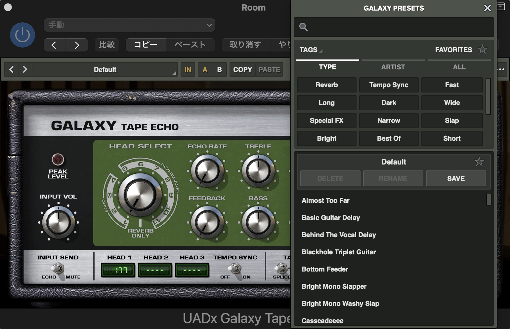510x329 pixels.
Task: Toggle the IN bypass button
Action: pos(188,70)
